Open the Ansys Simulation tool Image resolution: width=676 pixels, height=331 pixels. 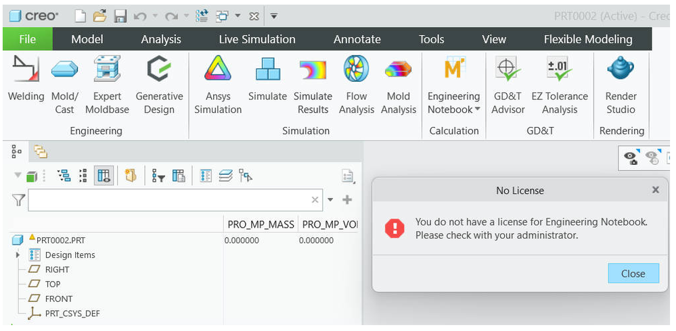[x=218, y=84]
